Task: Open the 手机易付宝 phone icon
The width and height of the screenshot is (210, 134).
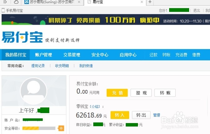Action: point(3,10)
